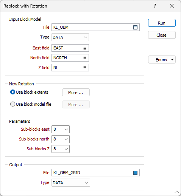Open the Z field list icon

pyautogui.click(x=85, y=68)
